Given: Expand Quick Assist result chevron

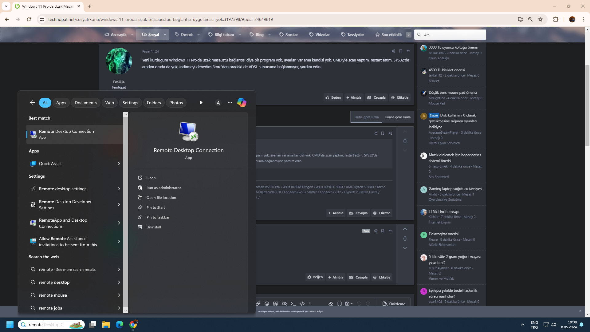Looking at the screenshot, I should coord(119,164).
